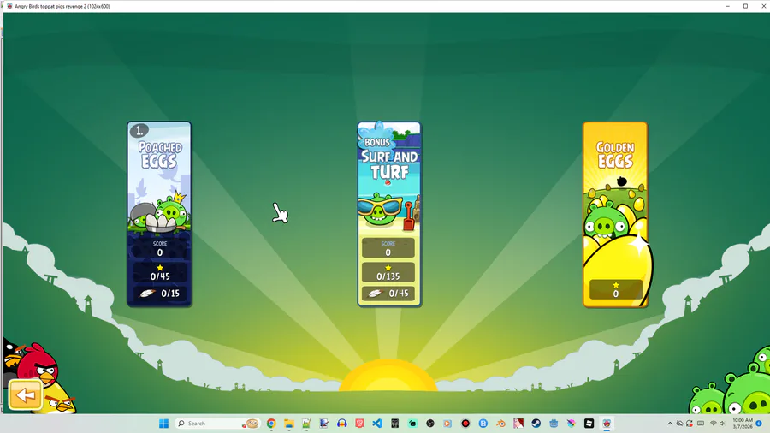Open the blue B circle taskbar app
Image resolution: width=770 pixels, height=433 pixels.
[483, 424]
